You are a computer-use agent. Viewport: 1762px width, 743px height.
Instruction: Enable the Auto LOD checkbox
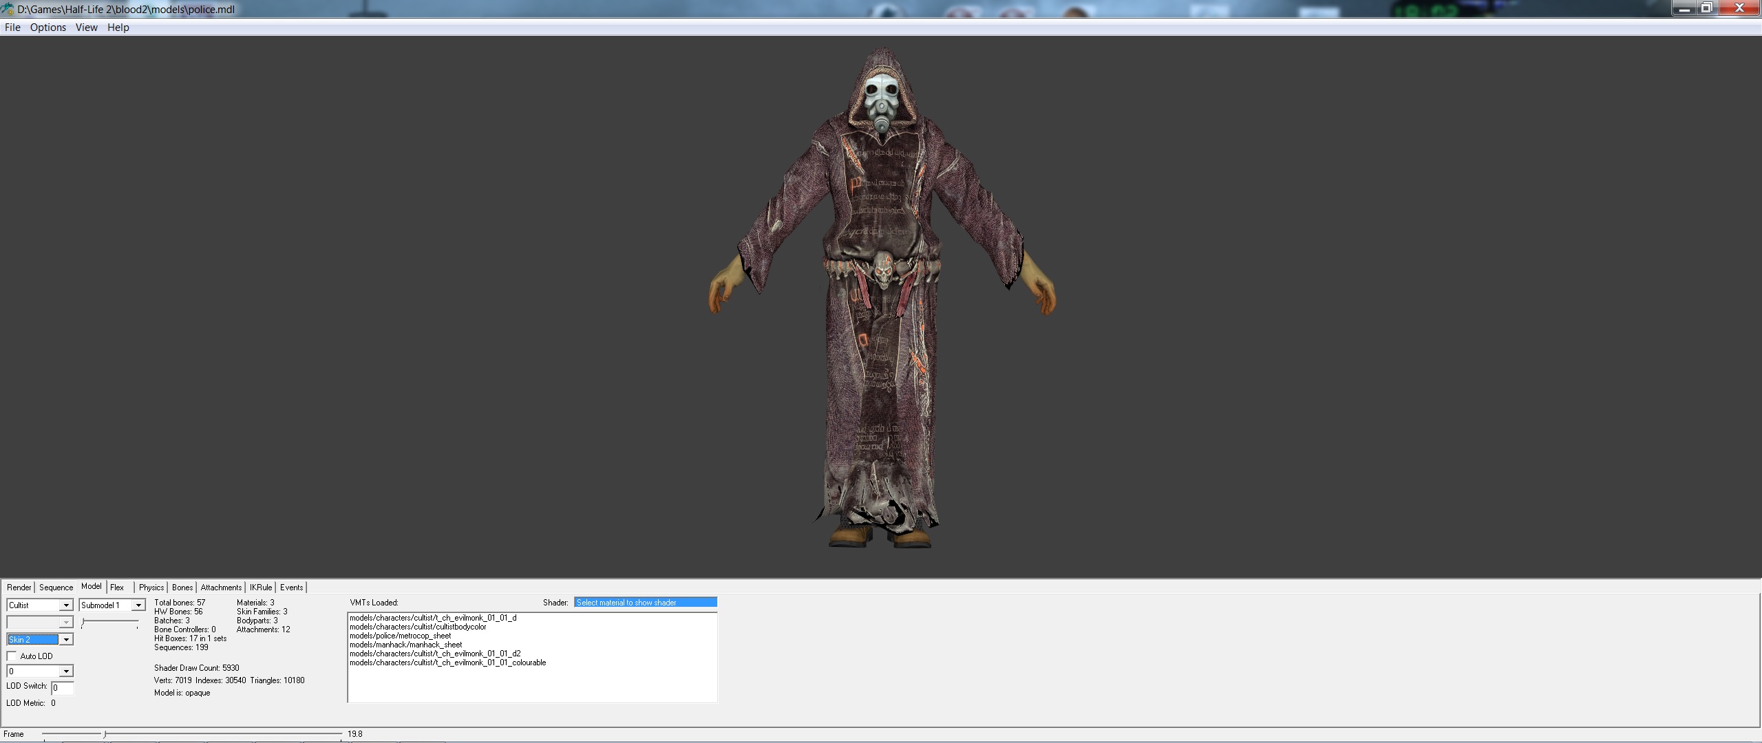(x=12, y=656)
